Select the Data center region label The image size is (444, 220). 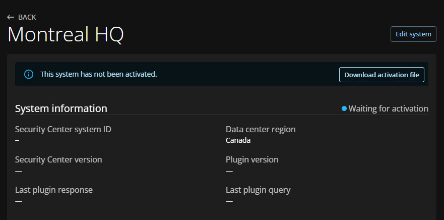261,129
